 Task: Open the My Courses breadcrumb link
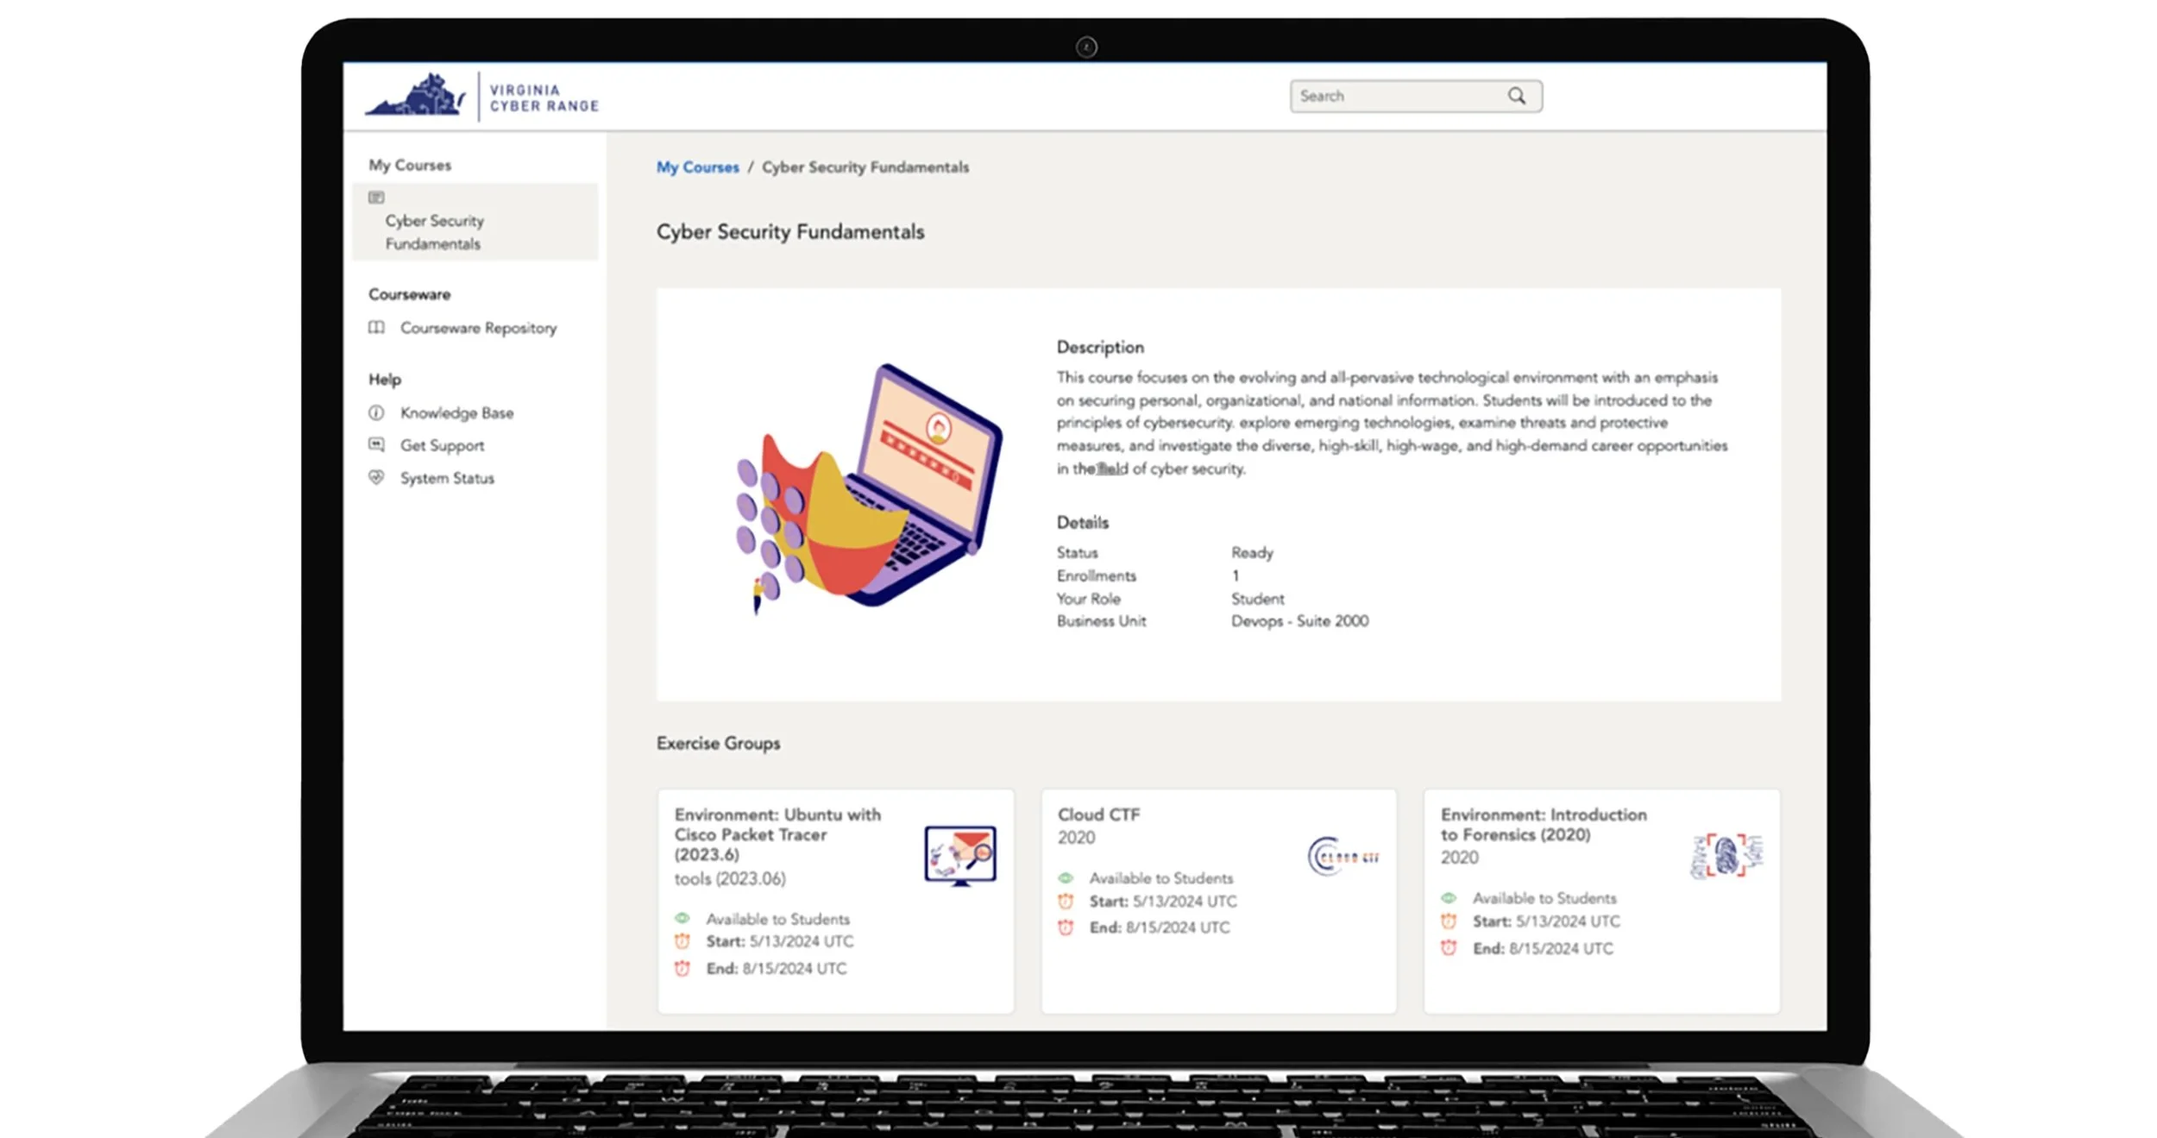[x=697, y=167]
